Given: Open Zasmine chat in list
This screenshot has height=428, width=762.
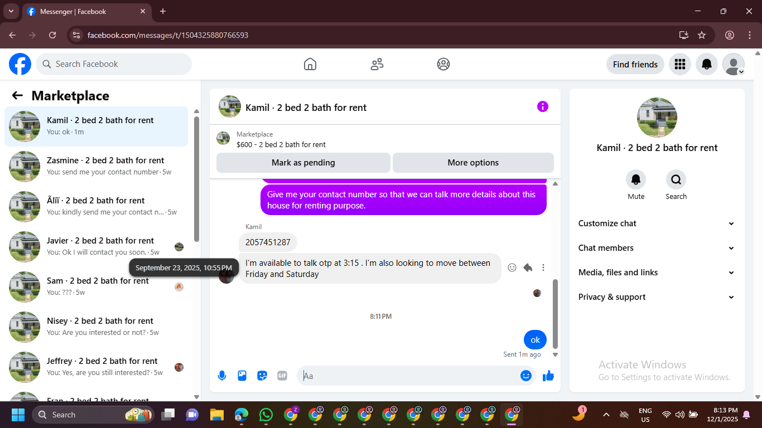Looking at the screenshot, I should [x=96, y=167].
